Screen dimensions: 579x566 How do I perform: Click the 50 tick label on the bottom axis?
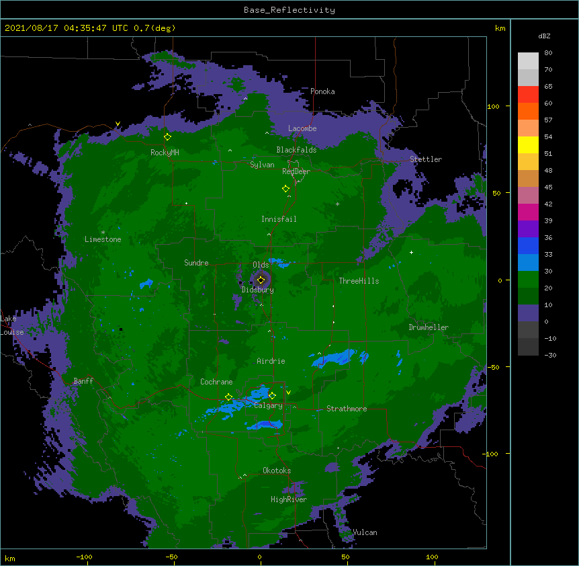[x=345, y=557]
